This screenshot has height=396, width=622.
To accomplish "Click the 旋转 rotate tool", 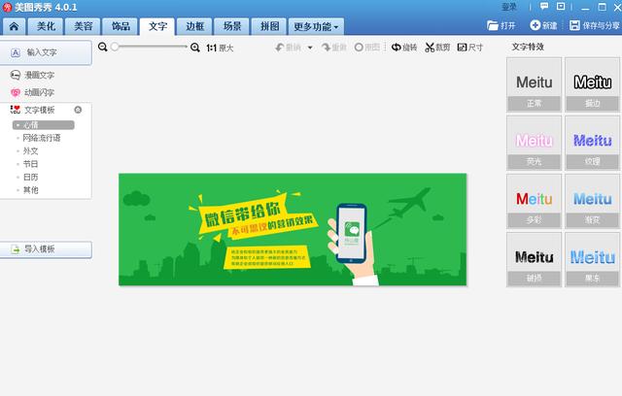I will coord(404,48).
